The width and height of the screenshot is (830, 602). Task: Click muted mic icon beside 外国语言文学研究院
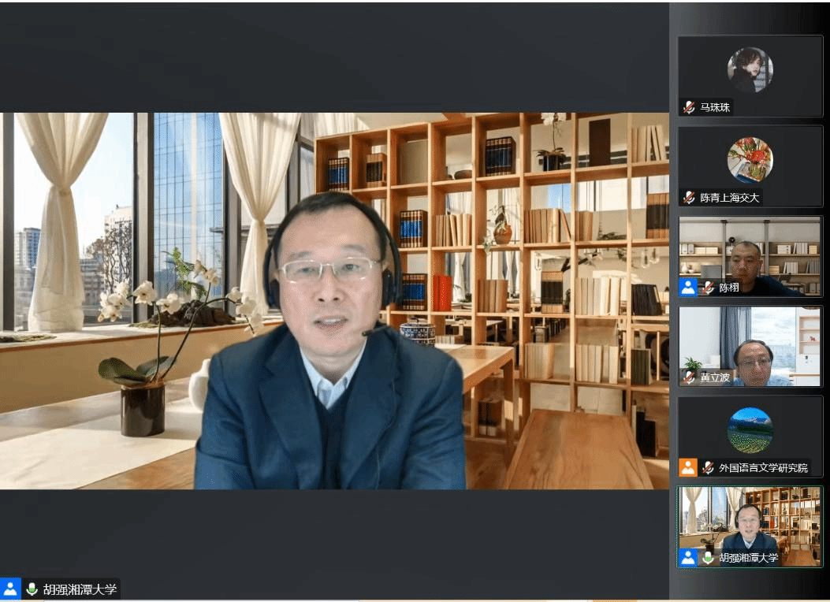(x=709, y=467)
